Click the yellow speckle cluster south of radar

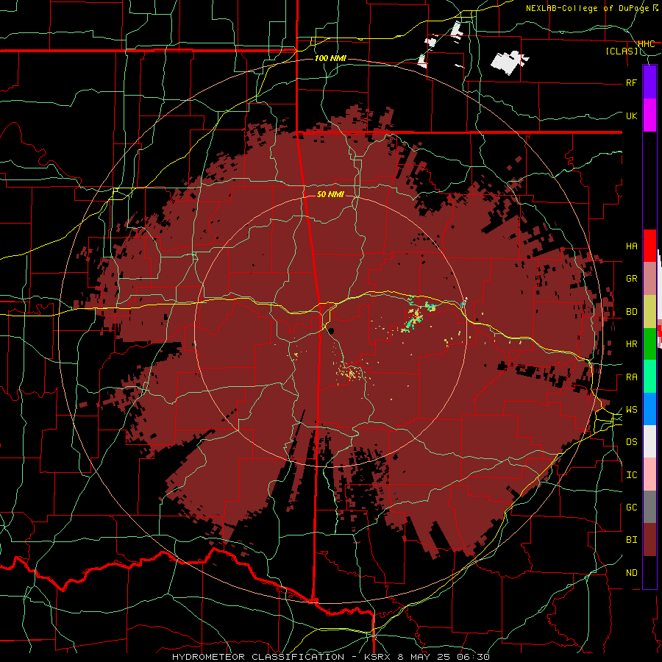point(349,373)
